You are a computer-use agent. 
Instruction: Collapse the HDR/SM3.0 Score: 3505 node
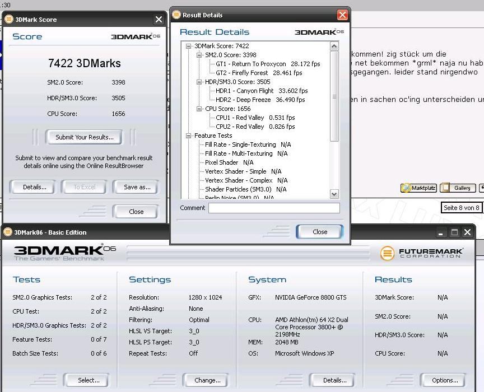pos(199,82)
